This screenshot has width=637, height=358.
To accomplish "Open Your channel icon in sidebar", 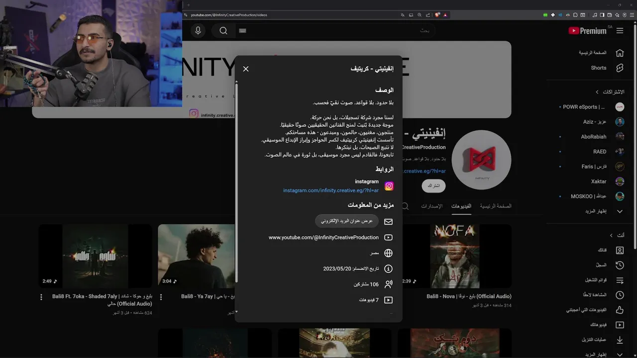I will [x=620, y=251].
